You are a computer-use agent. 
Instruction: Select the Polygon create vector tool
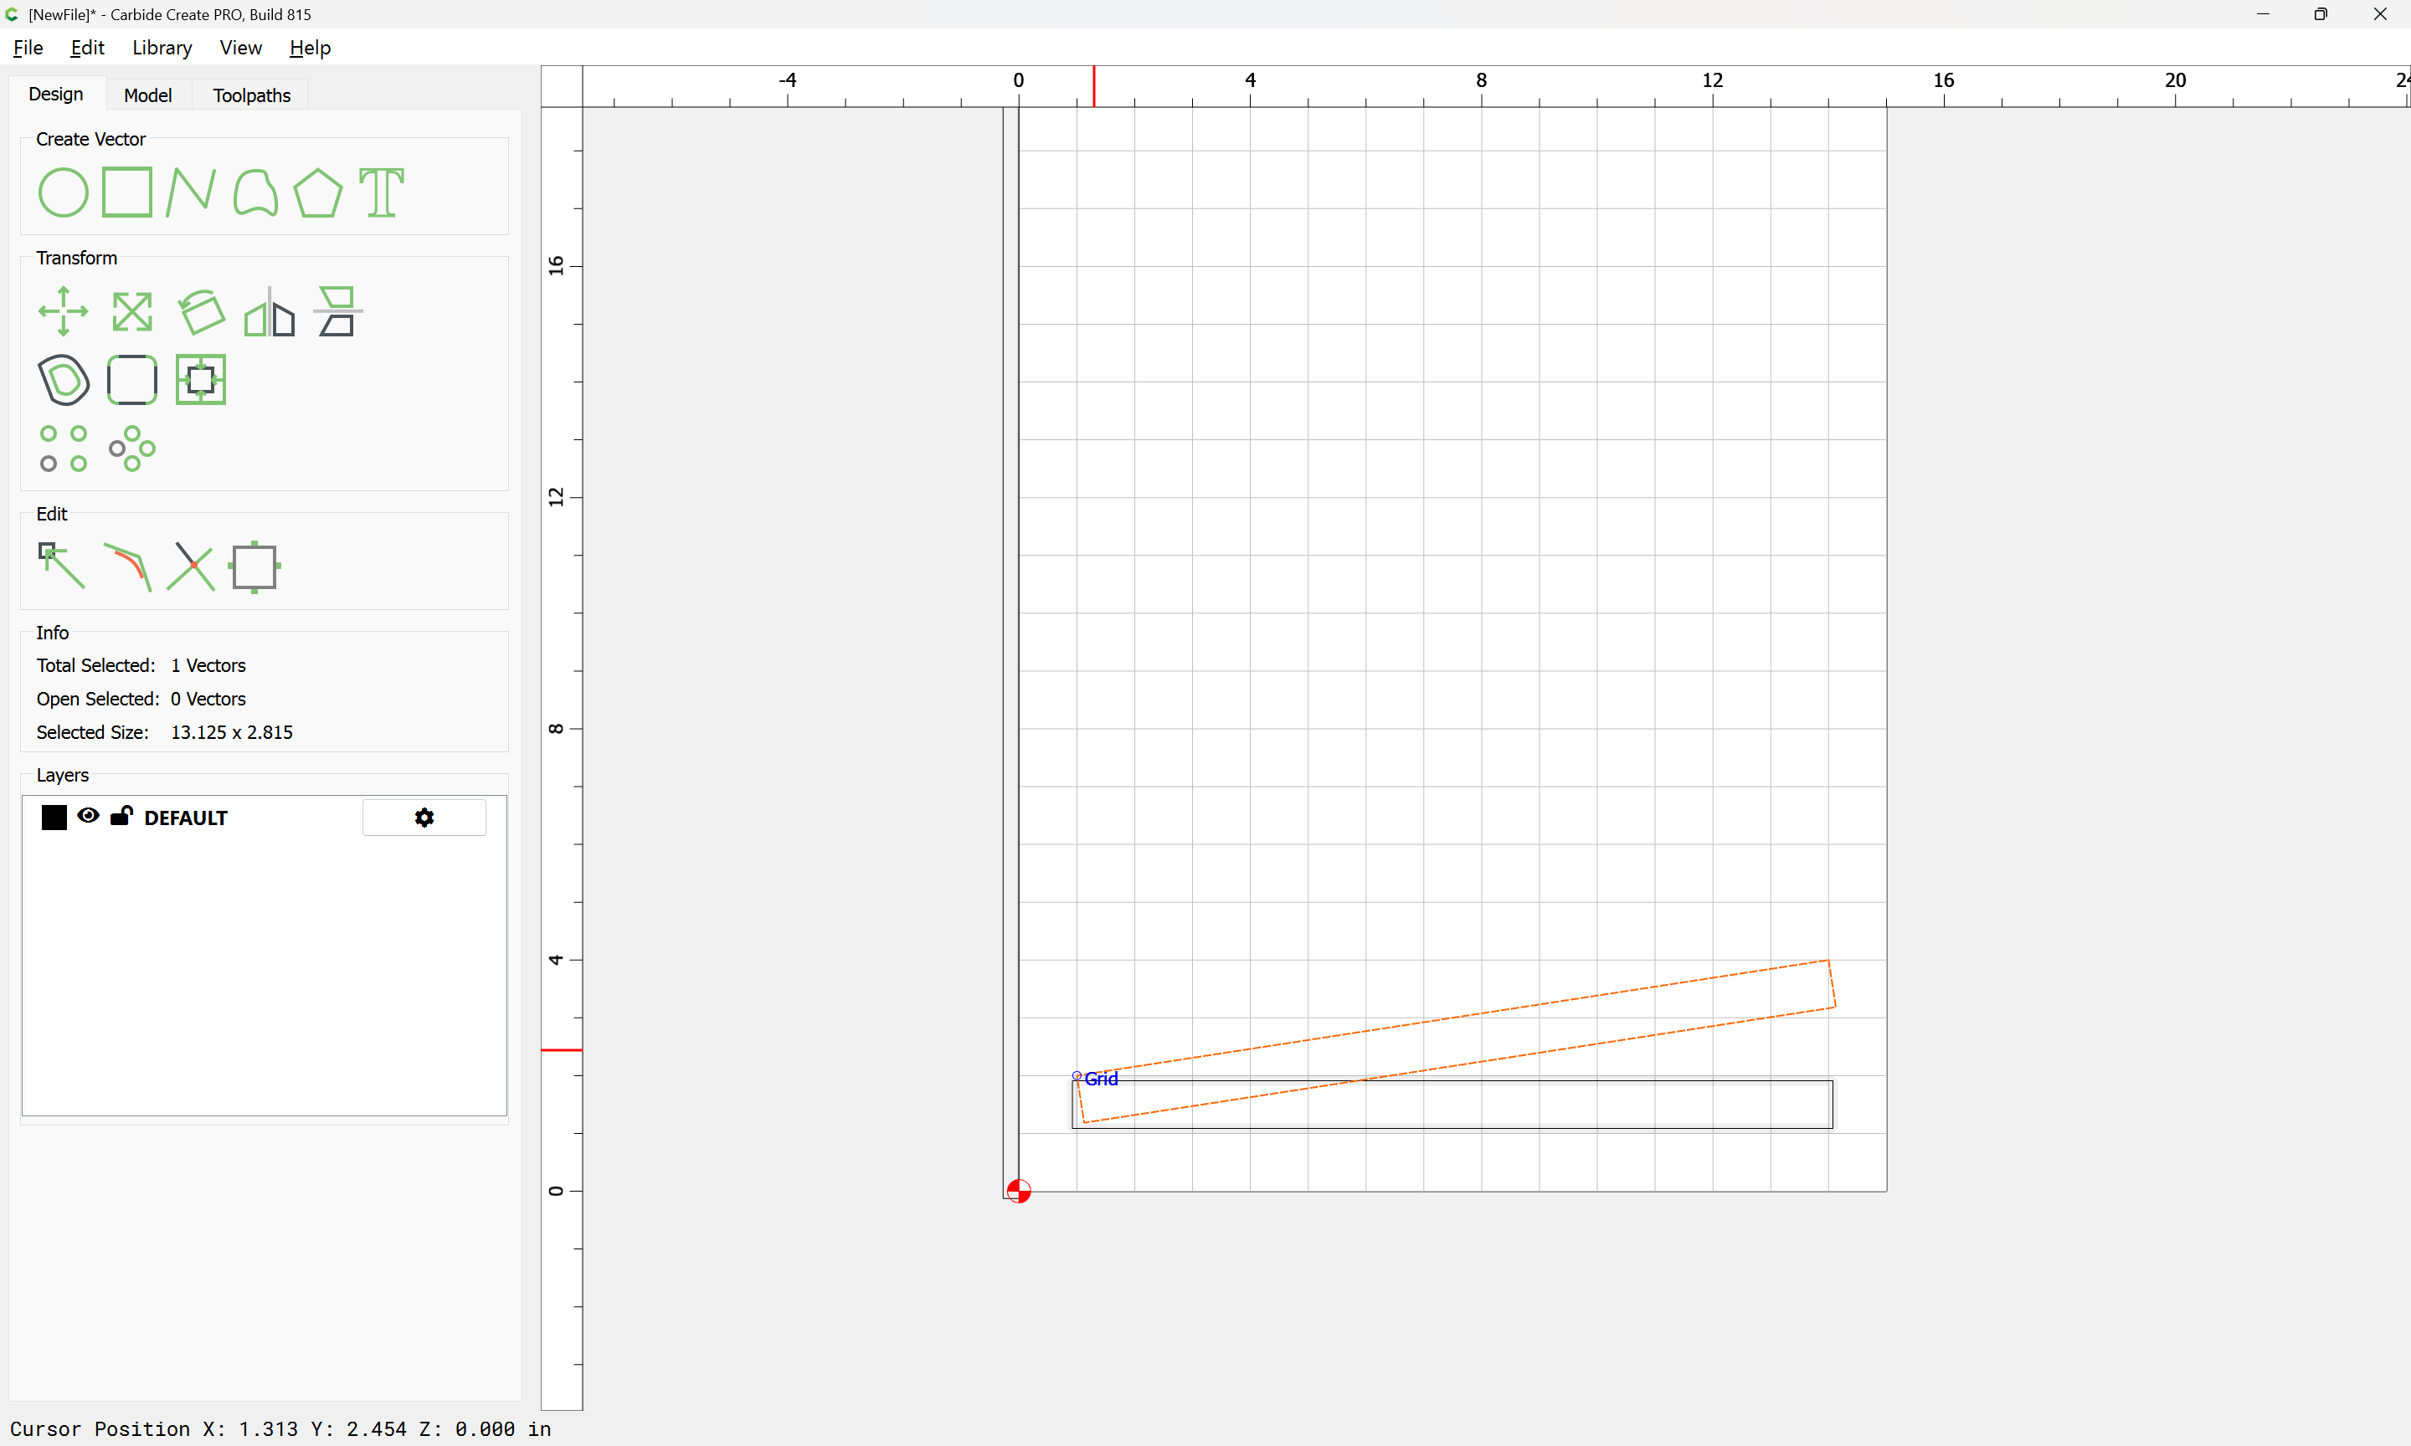[317, 192]
